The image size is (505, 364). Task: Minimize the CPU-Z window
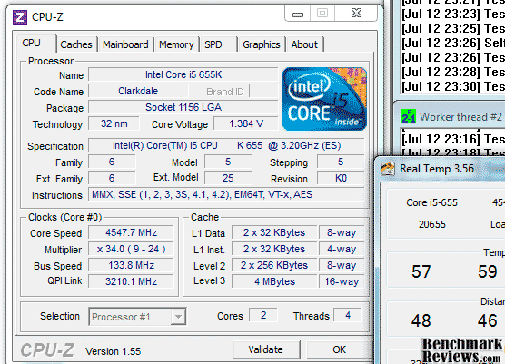[298, 14]
